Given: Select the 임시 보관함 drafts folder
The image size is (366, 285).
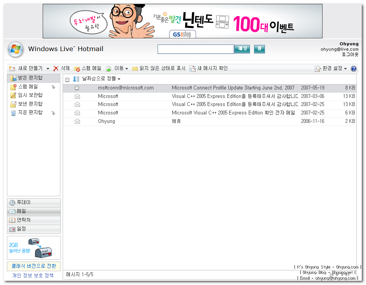Looking at the screenshot, I should (x=30, y=95).
